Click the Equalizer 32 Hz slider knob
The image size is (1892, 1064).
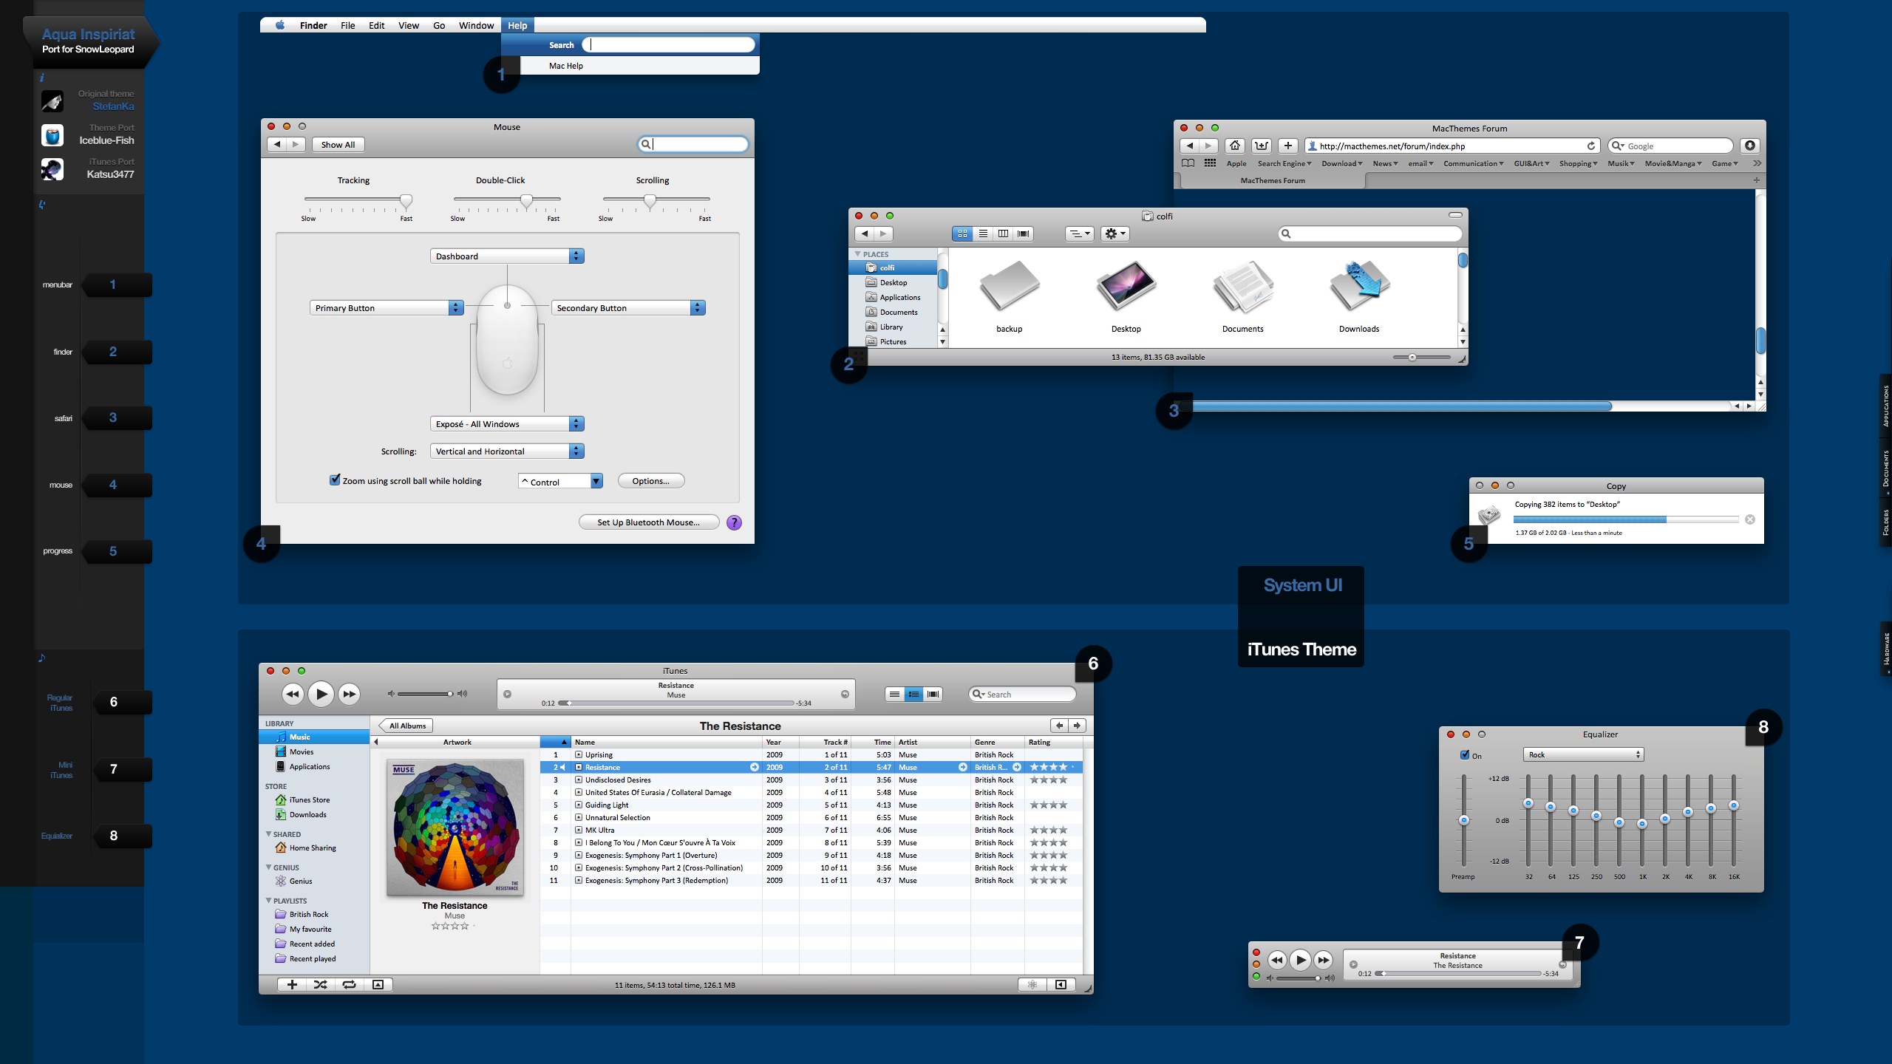click(1528, 803)
